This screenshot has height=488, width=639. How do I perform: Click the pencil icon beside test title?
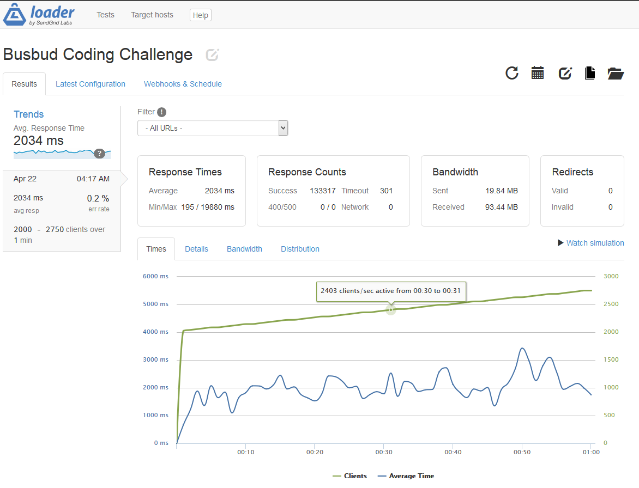pos(212,55)
